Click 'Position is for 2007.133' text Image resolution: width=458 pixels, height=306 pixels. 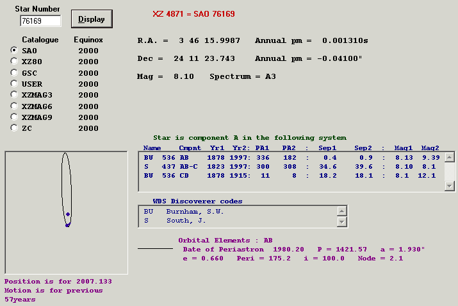point(58,282)
